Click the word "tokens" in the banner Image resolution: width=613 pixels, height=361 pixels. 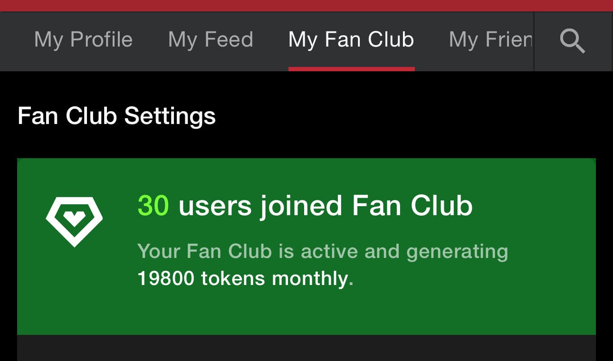233,278
